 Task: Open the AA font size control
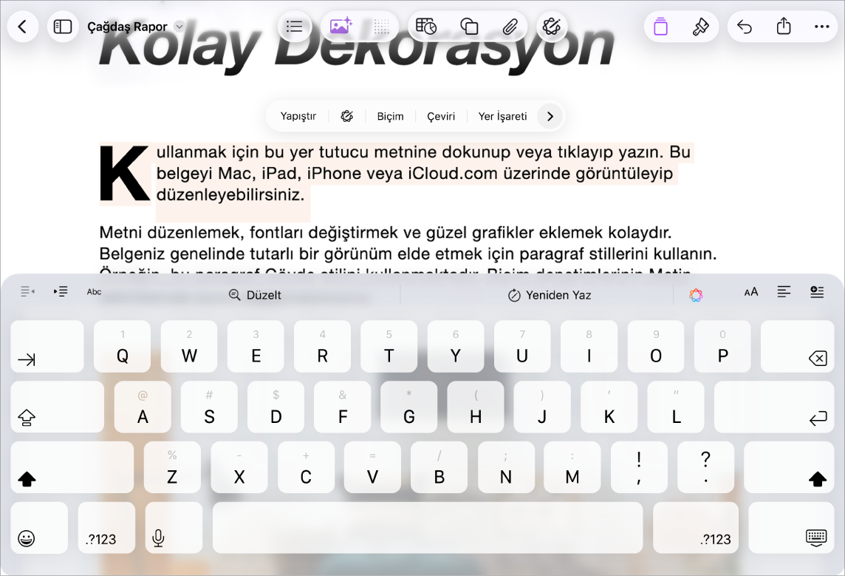pyautogui.click(x=750, y=292)
